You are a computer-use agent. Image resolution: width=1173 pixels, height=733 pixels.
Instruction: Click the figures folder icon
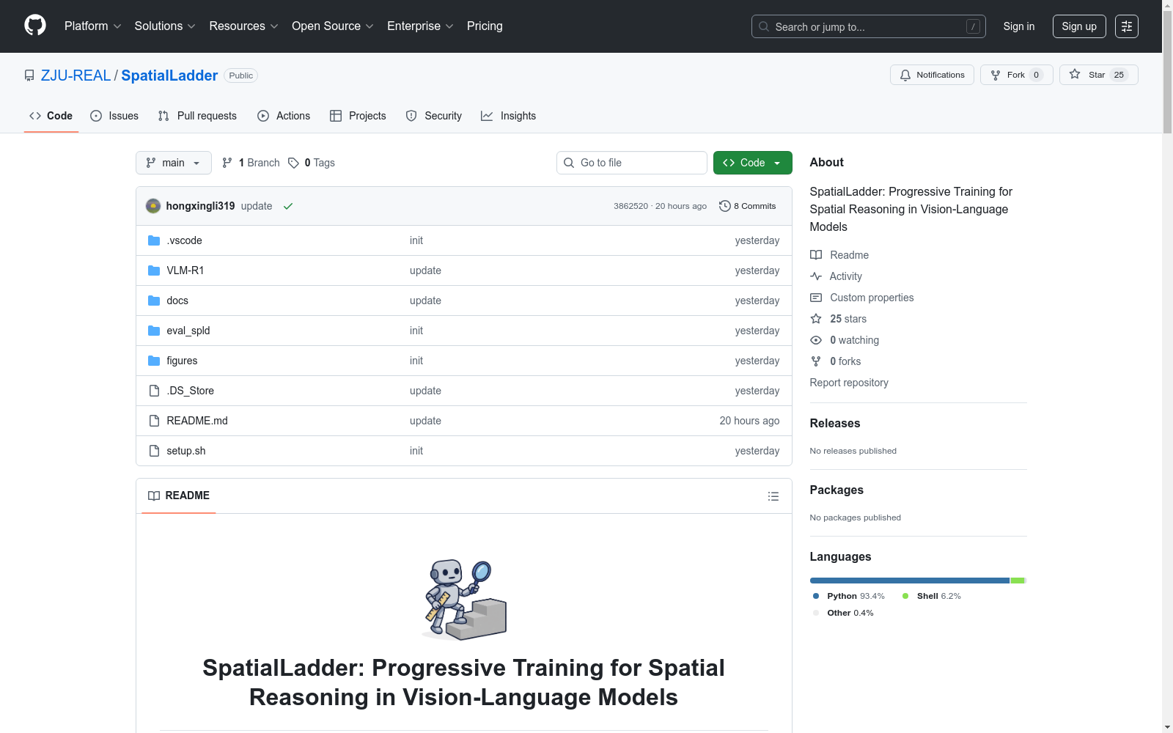click(154, 361)
